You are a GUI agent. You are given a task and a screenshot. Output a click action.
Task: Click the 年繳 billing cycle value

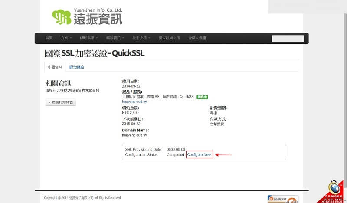(213, 113)
